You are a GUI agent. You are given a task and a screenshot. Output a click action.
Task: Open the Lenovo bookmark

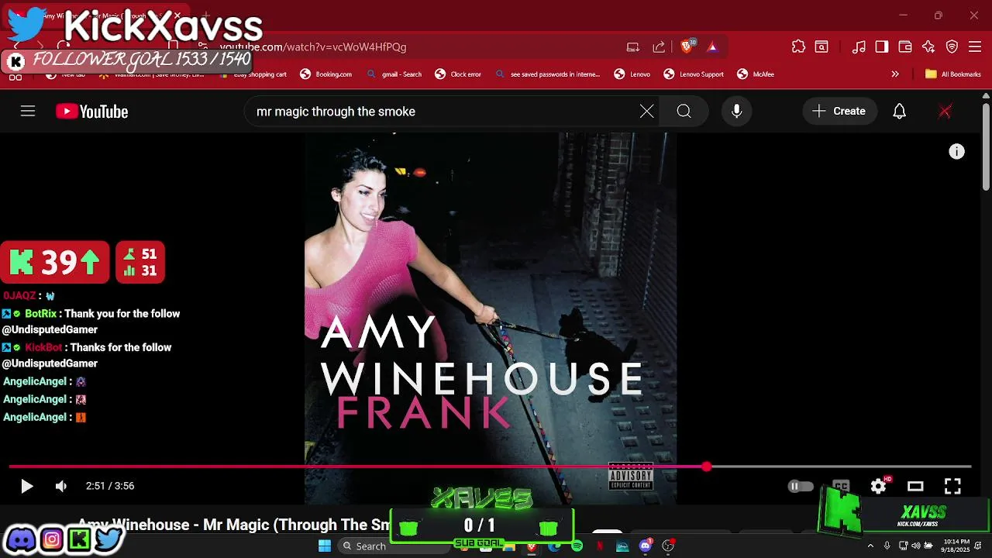pyautogui.click(x=632, y=74)
